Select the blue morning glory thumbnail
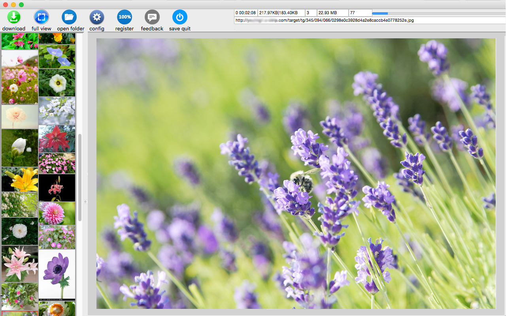This screenshot has width=506, height=316. [x=57, y=56]
